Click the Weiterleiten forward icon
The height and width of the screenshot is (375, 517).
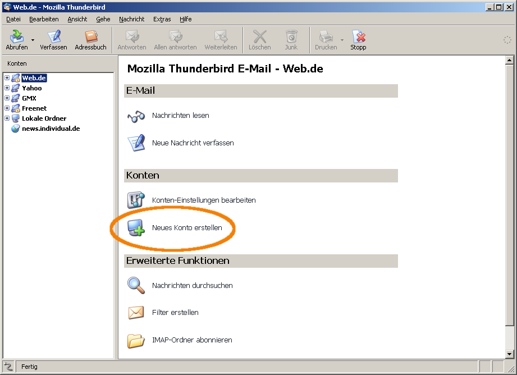(221, 36)
